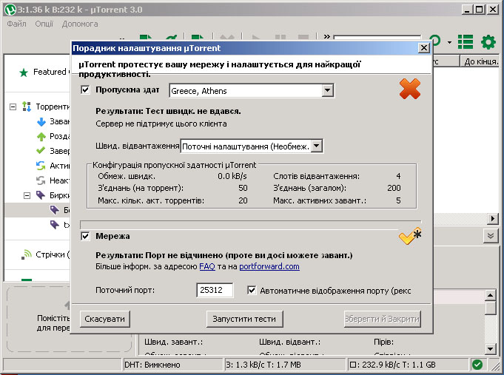The height and width of the screenshot is (375, 504).
Task: Click the Torrents up-down arrows icon
Action: coord(27,107)
